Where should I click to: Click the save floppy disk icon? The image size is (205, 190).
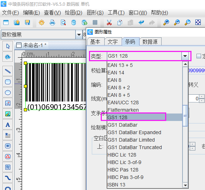coord(27,22)
